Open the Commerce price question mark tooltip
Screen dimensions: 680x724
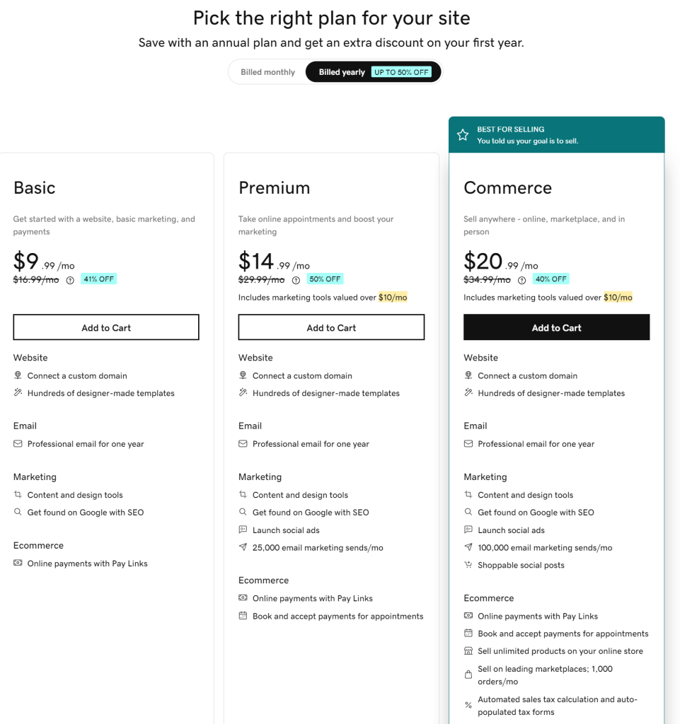pyautogui.click(x=521, y=279)
